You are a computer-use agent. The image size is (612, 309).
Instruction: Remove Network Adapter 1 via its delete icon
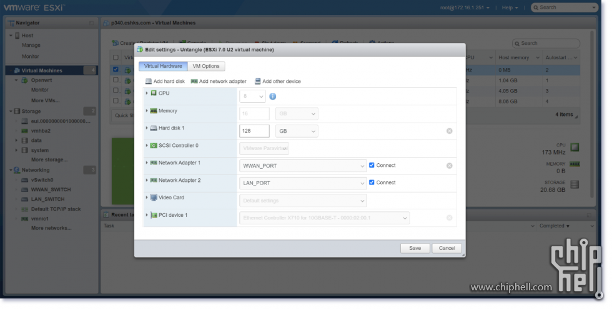pyautogui.click(x=449, y=166)
